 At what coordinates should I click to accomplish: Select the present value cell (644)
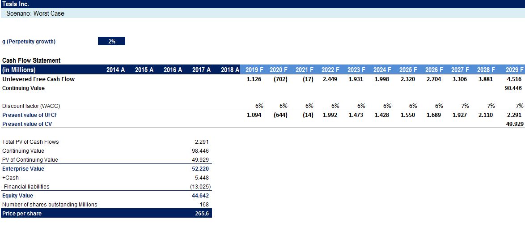click(x=280, y=115)
